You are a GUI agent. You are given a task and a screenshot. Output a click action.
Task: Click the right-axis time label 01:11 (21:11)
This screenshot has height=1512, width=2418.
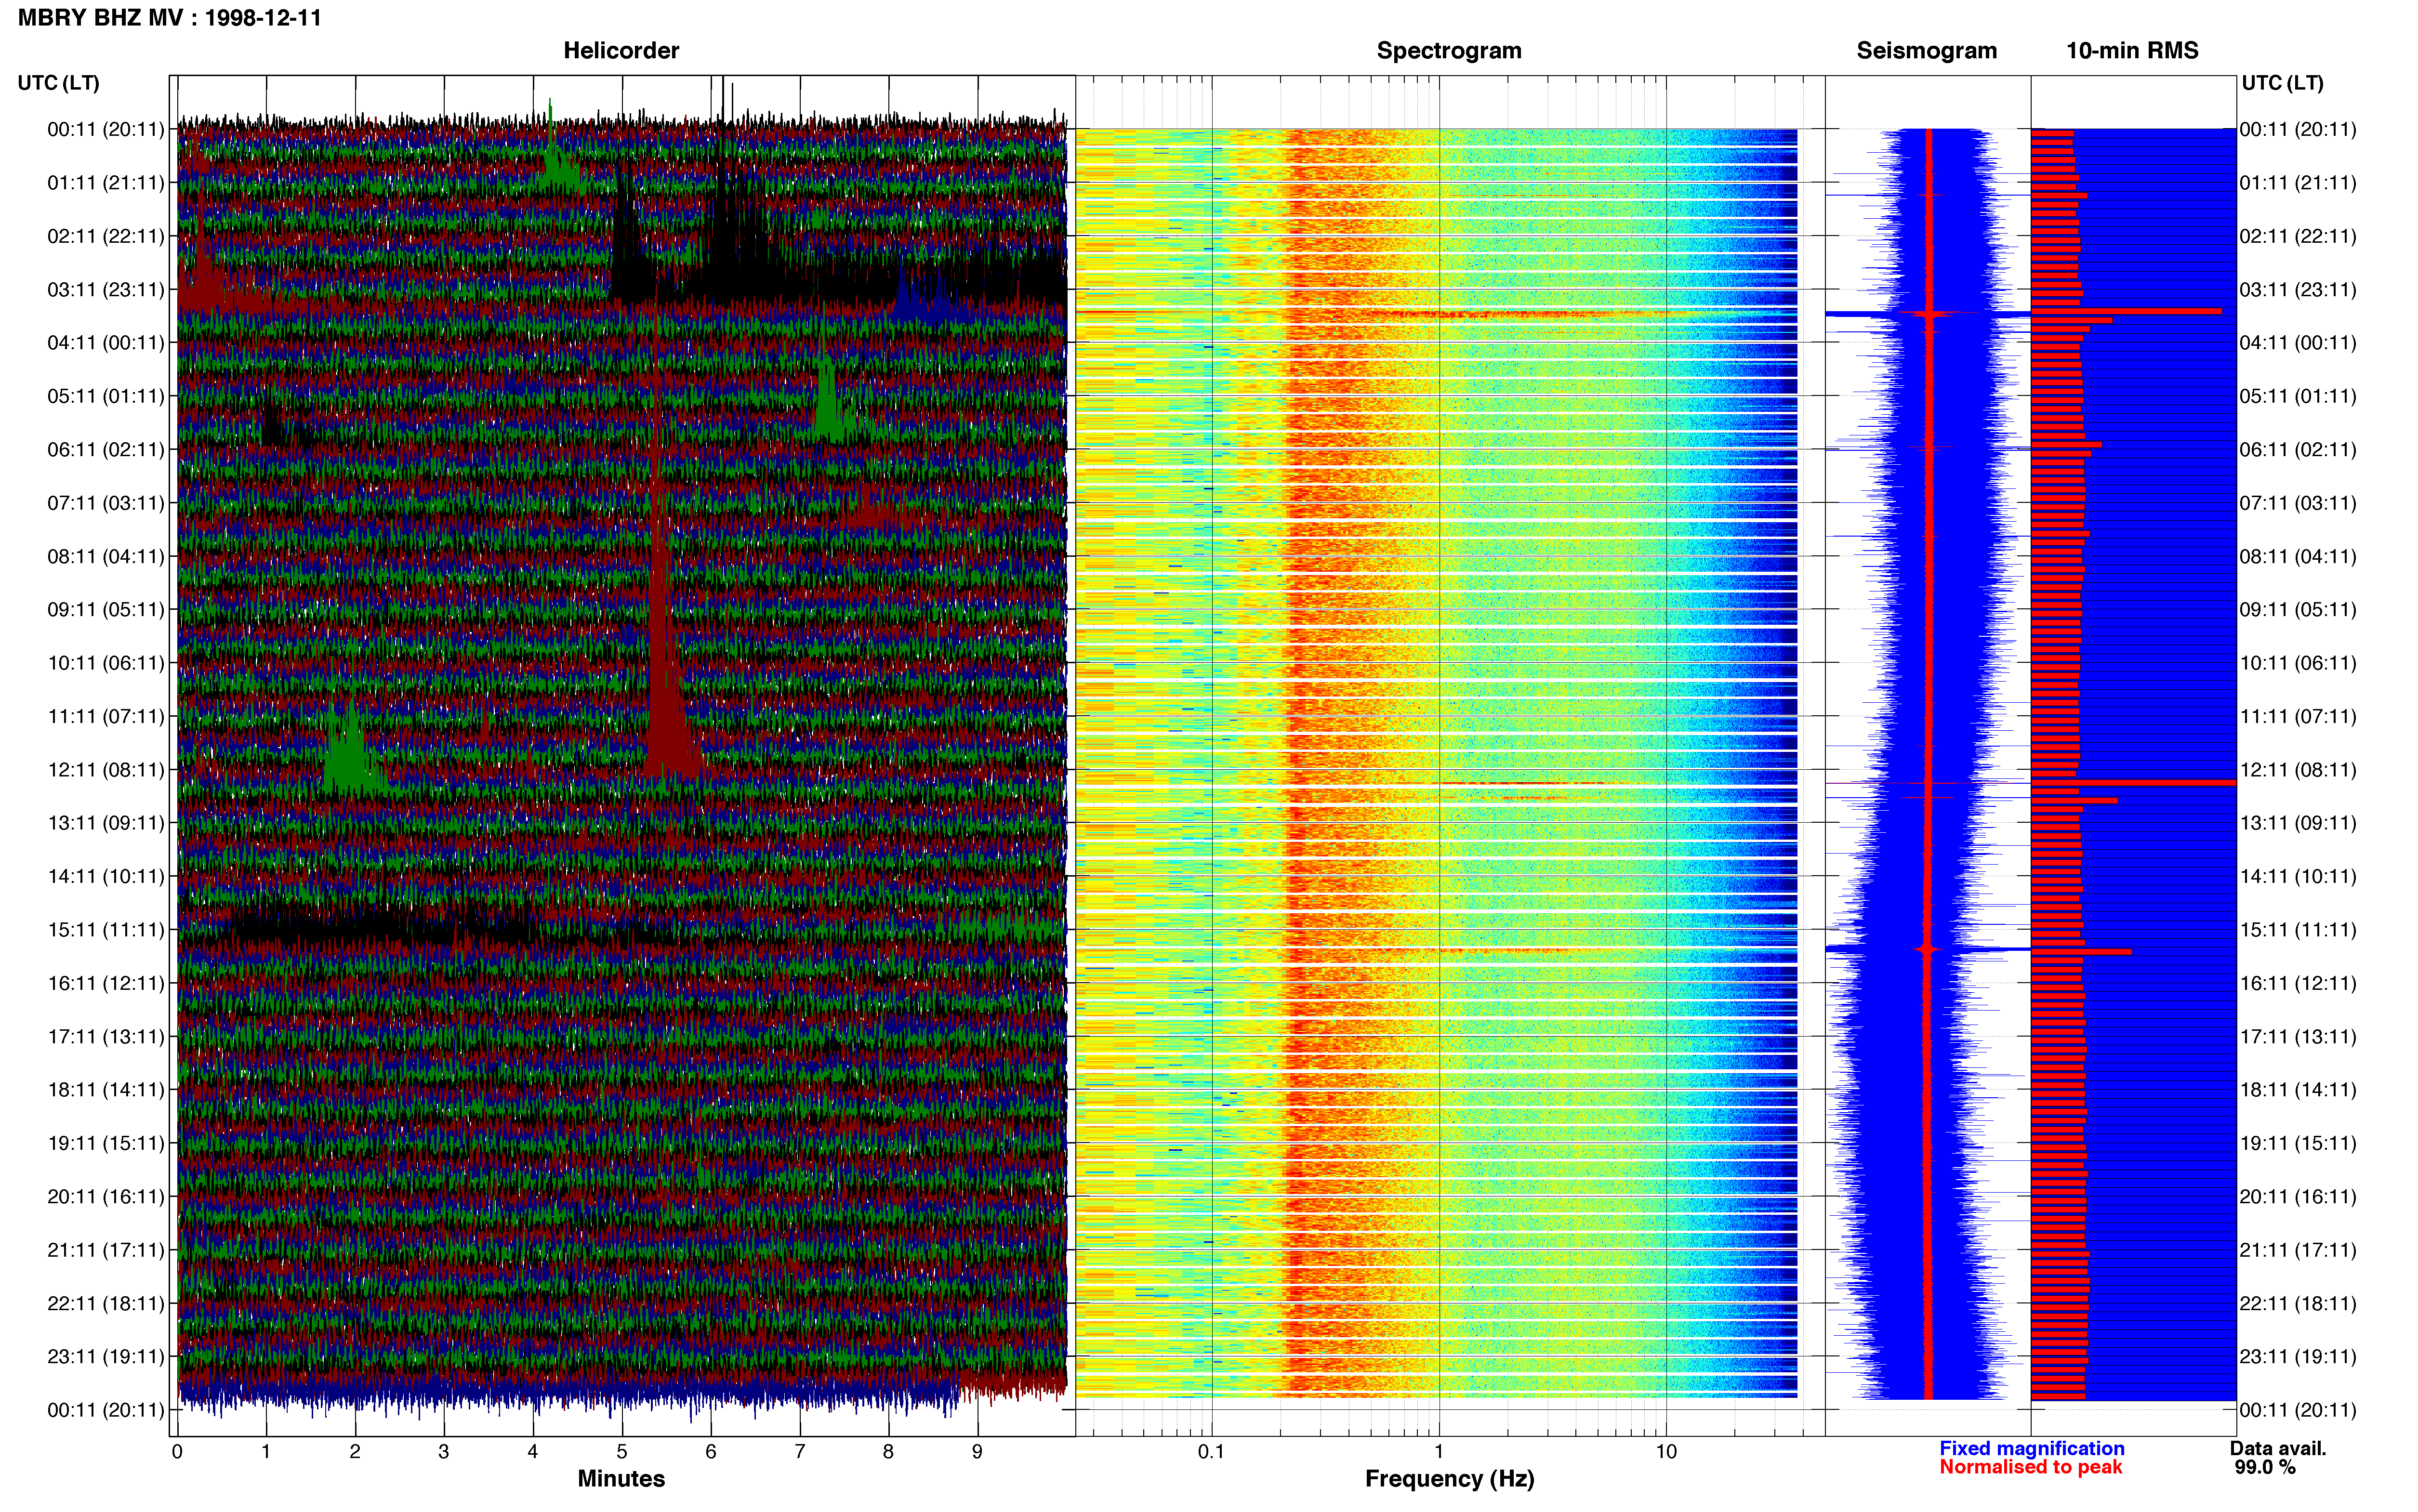tap(2298, 183)
